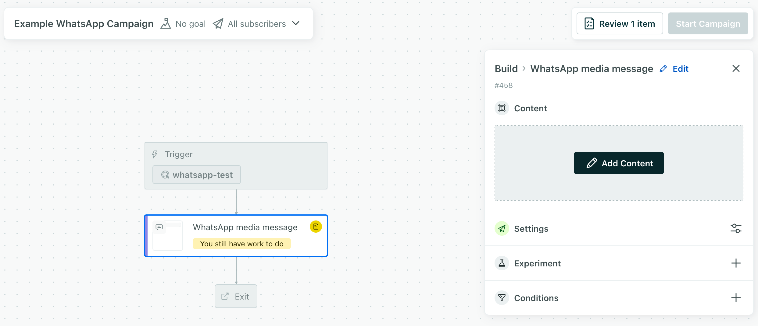Click the green Settings send icon
Screen dimensions: 758x326
point(502,229)
